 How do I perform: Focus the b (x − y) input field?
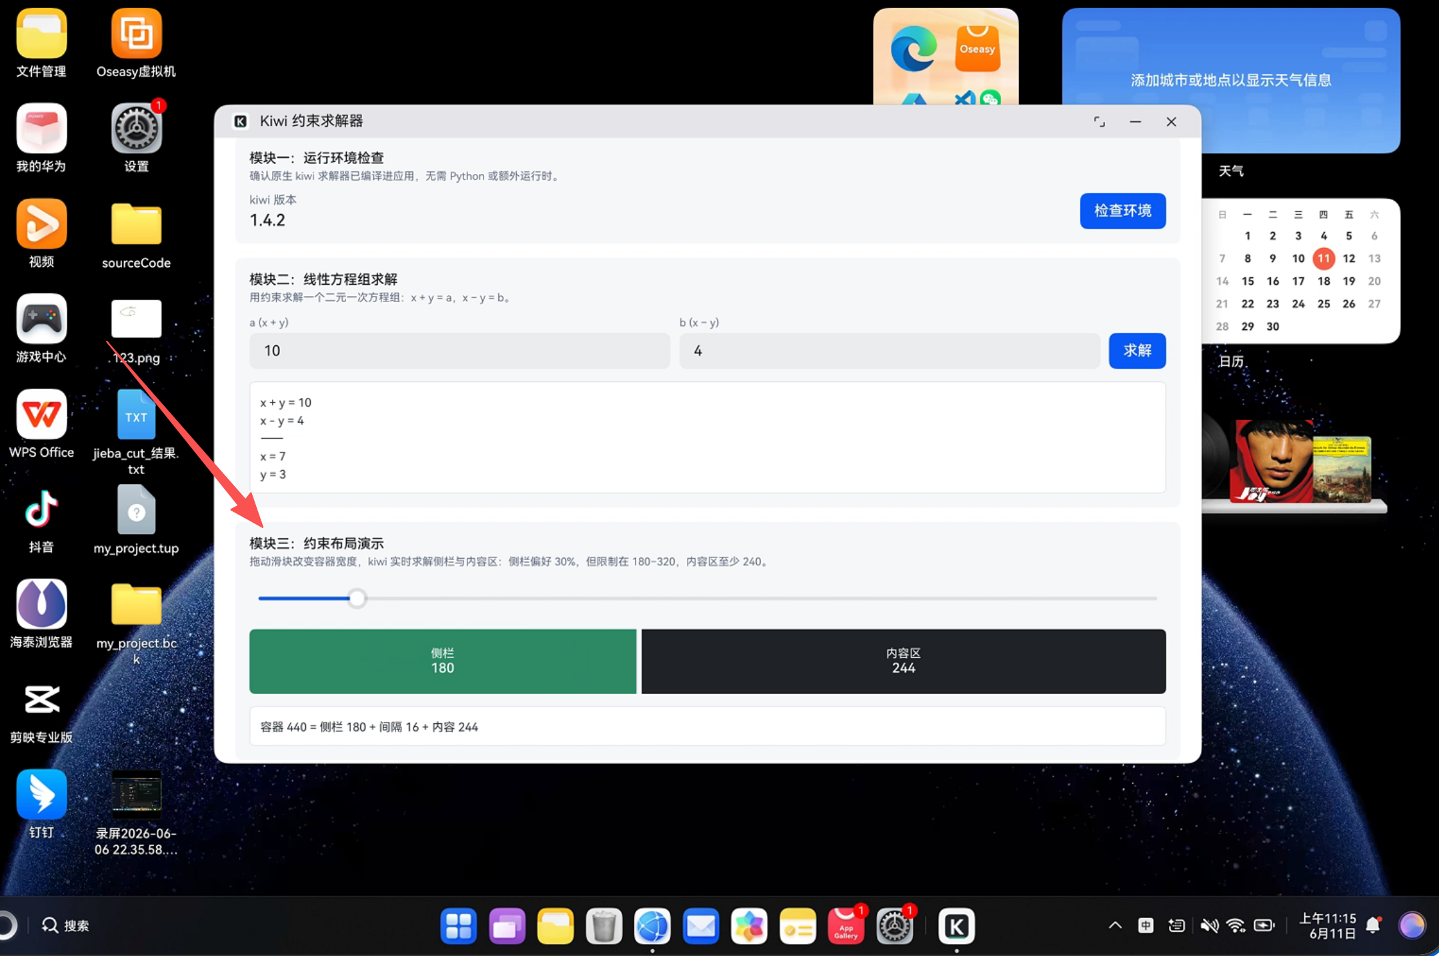(890, 351)
